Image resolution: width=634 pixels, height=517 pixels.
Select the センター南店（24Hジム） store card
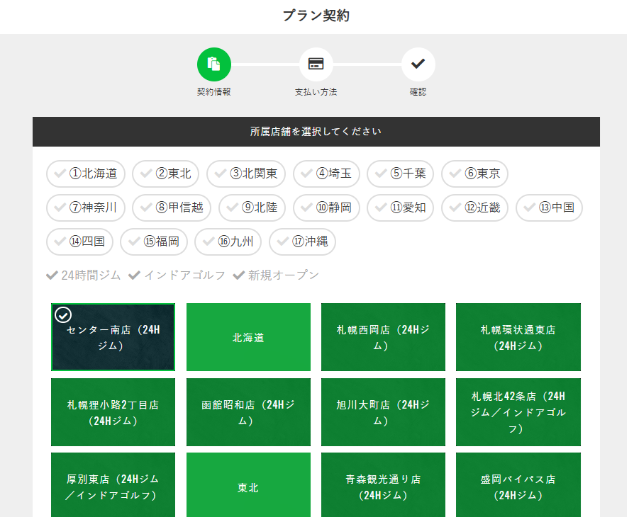click(x=113, y=337)
